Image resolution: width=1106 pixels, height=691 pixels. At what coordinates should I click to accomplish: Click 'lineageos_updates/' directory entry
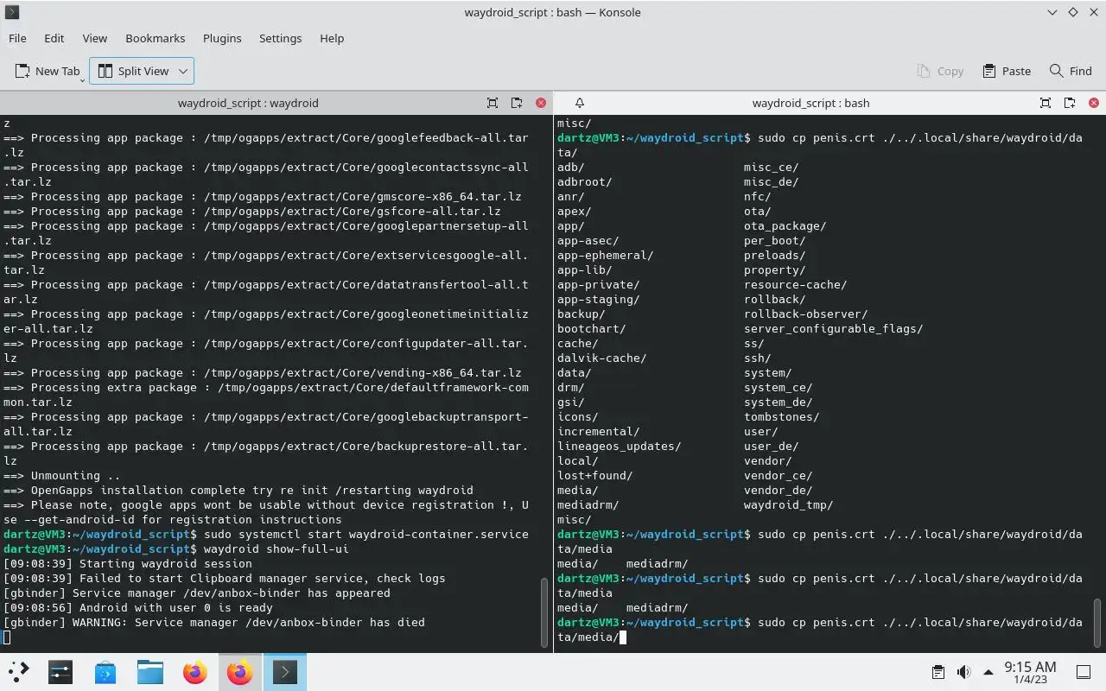point(619,446)
